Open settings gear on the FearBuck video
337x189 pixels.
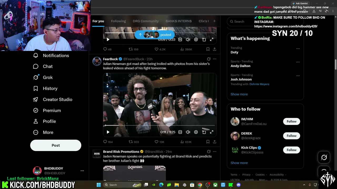tap(196, 132)
